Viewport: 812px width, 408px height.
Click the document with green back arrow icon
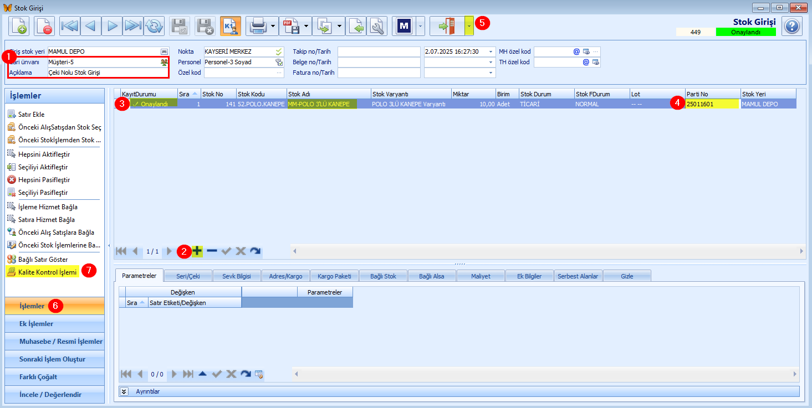point(357,26)
